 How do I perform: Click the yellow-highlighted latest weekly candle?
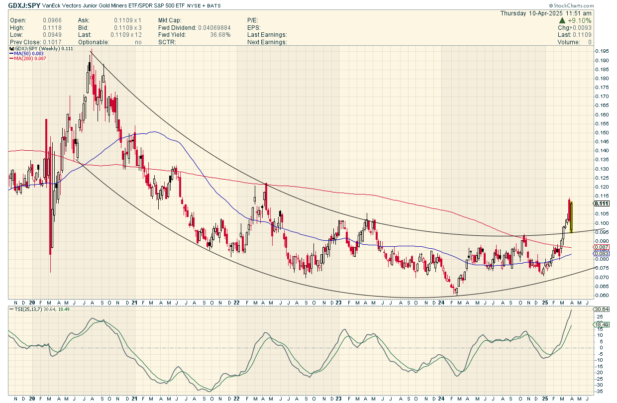(x=571, y=217)
